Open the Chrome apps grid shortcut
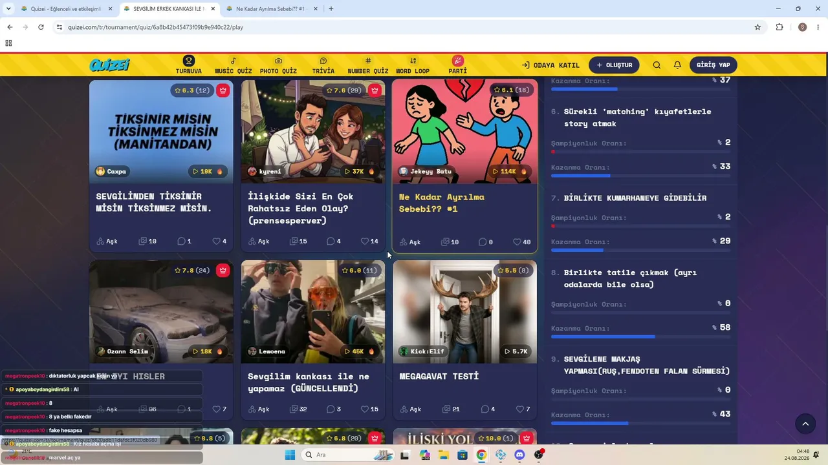The height and width of the screenshot is (465, 828). pos(8,43)
